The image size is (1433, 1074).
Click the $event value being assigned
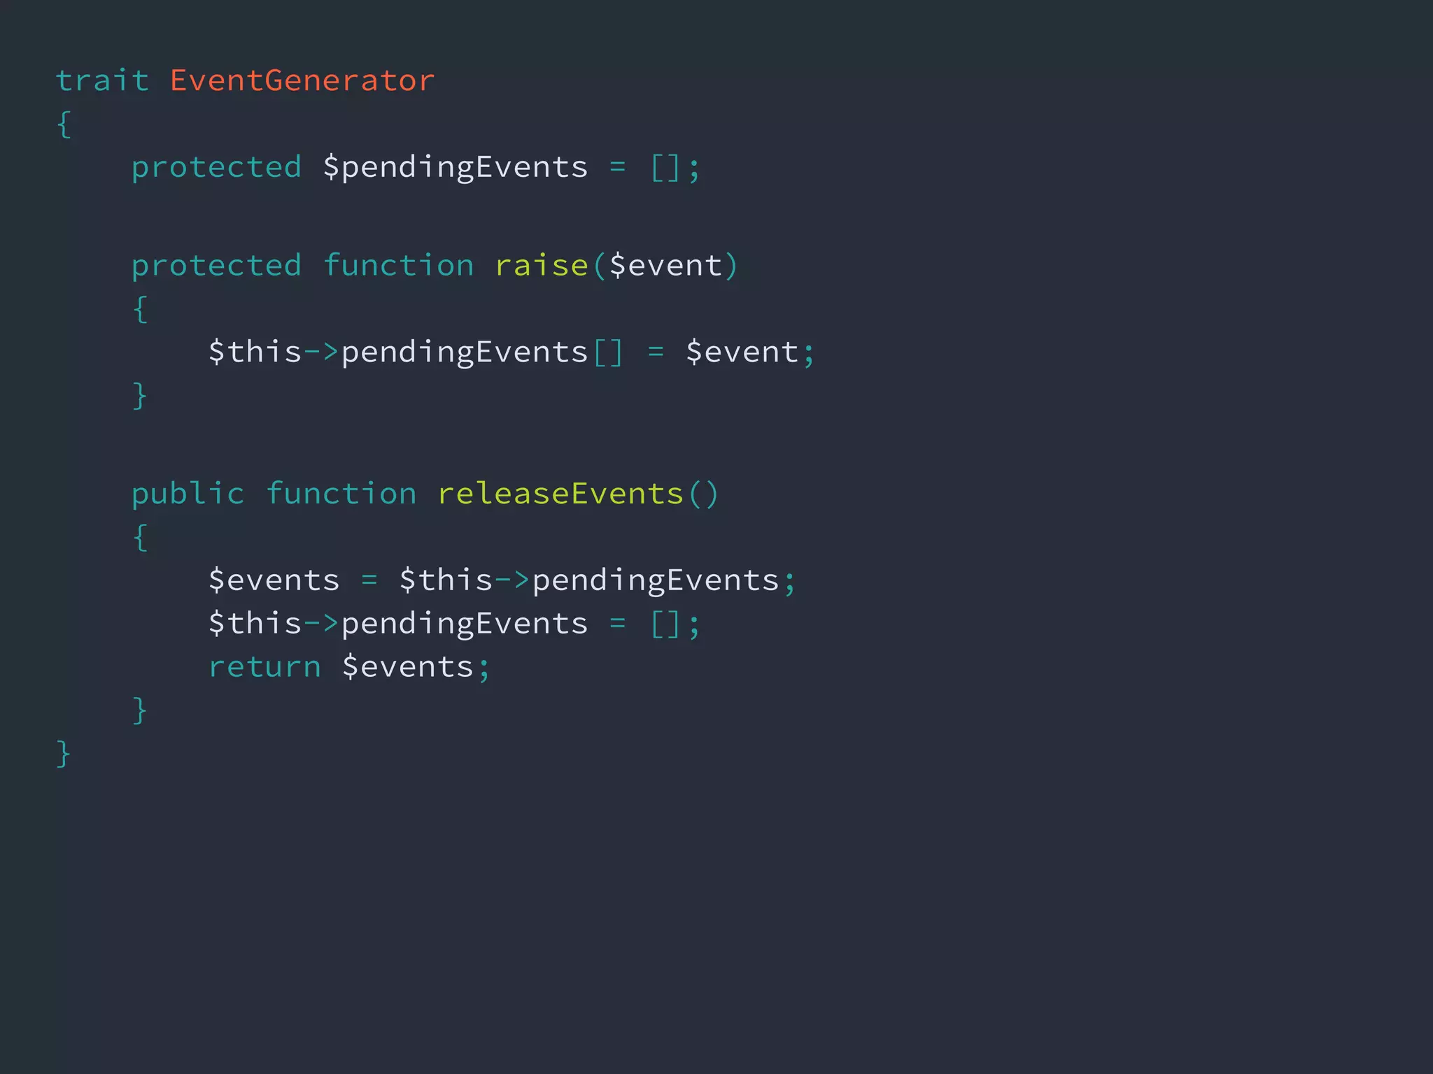click(743, 352)
